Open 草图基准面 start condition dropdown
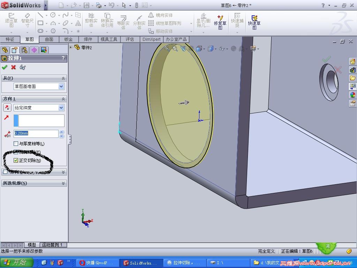Screen dimensions: 357x268 (61, 87)
